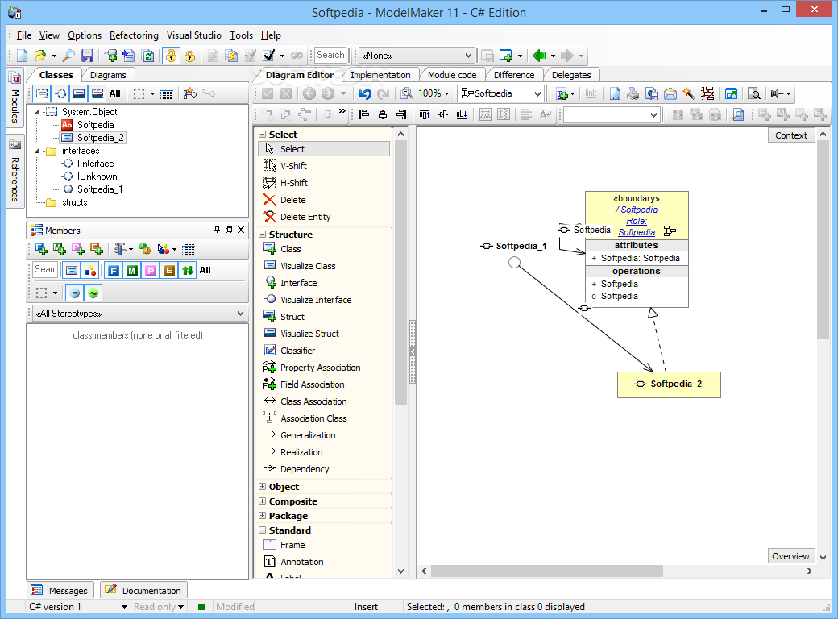
Task: Click the Add method icon in Members toolbar
Action: pos(60,248)
